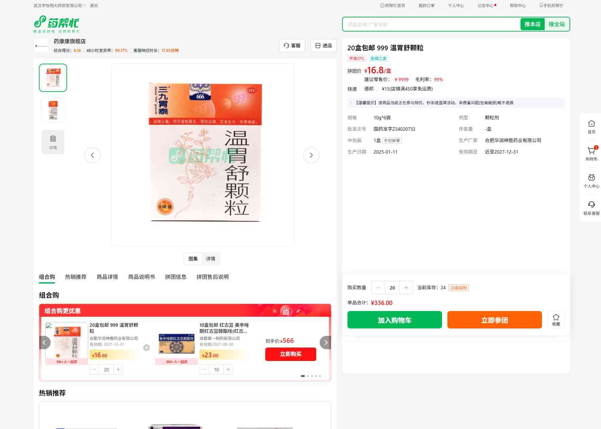Switch image viewer to 详情 toggle

211,259
